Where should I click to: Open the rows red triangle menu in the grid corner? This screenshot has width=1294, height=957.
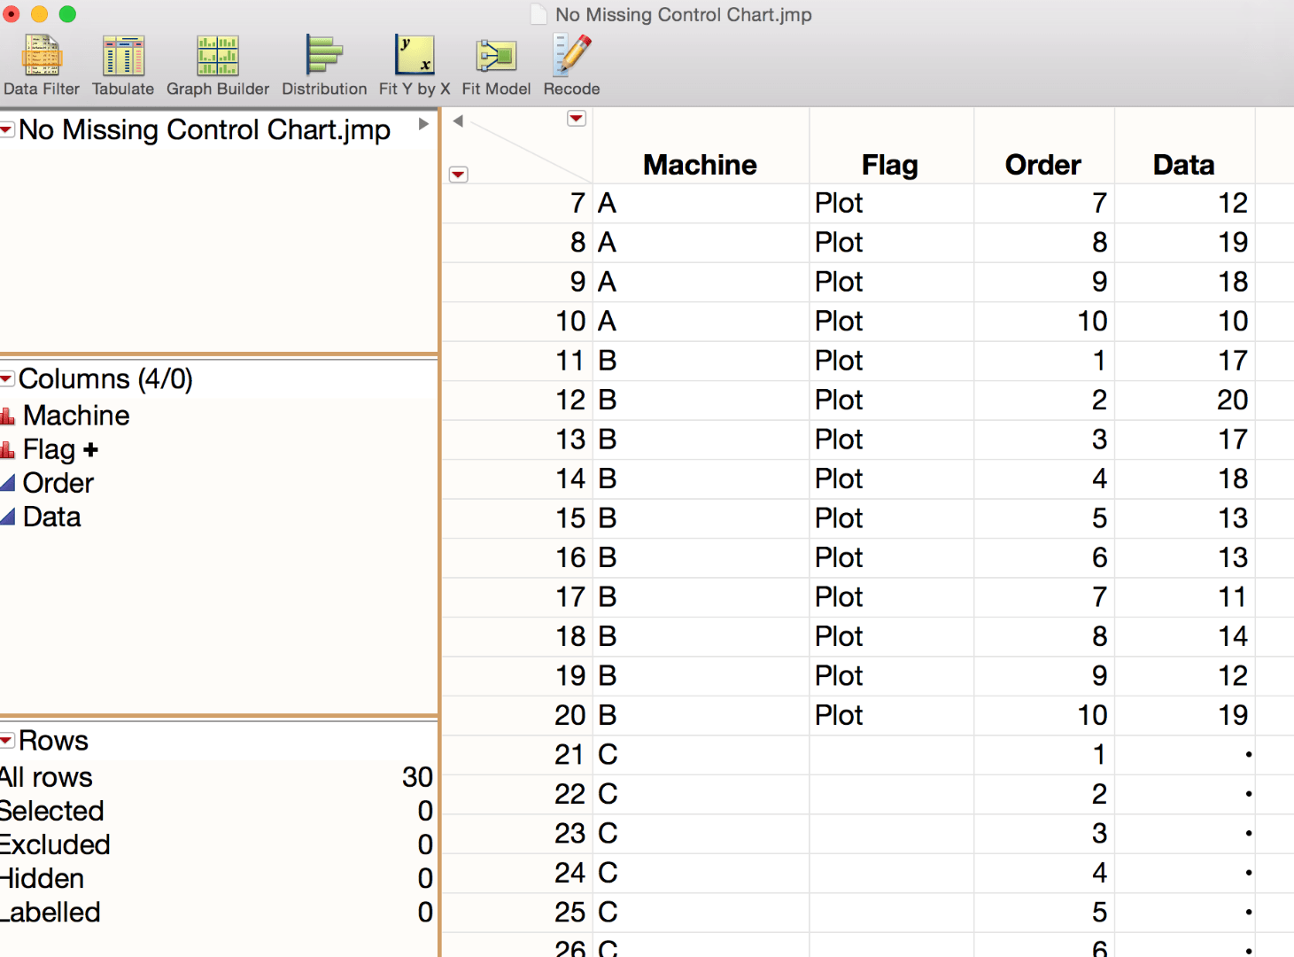click(459, 175)
